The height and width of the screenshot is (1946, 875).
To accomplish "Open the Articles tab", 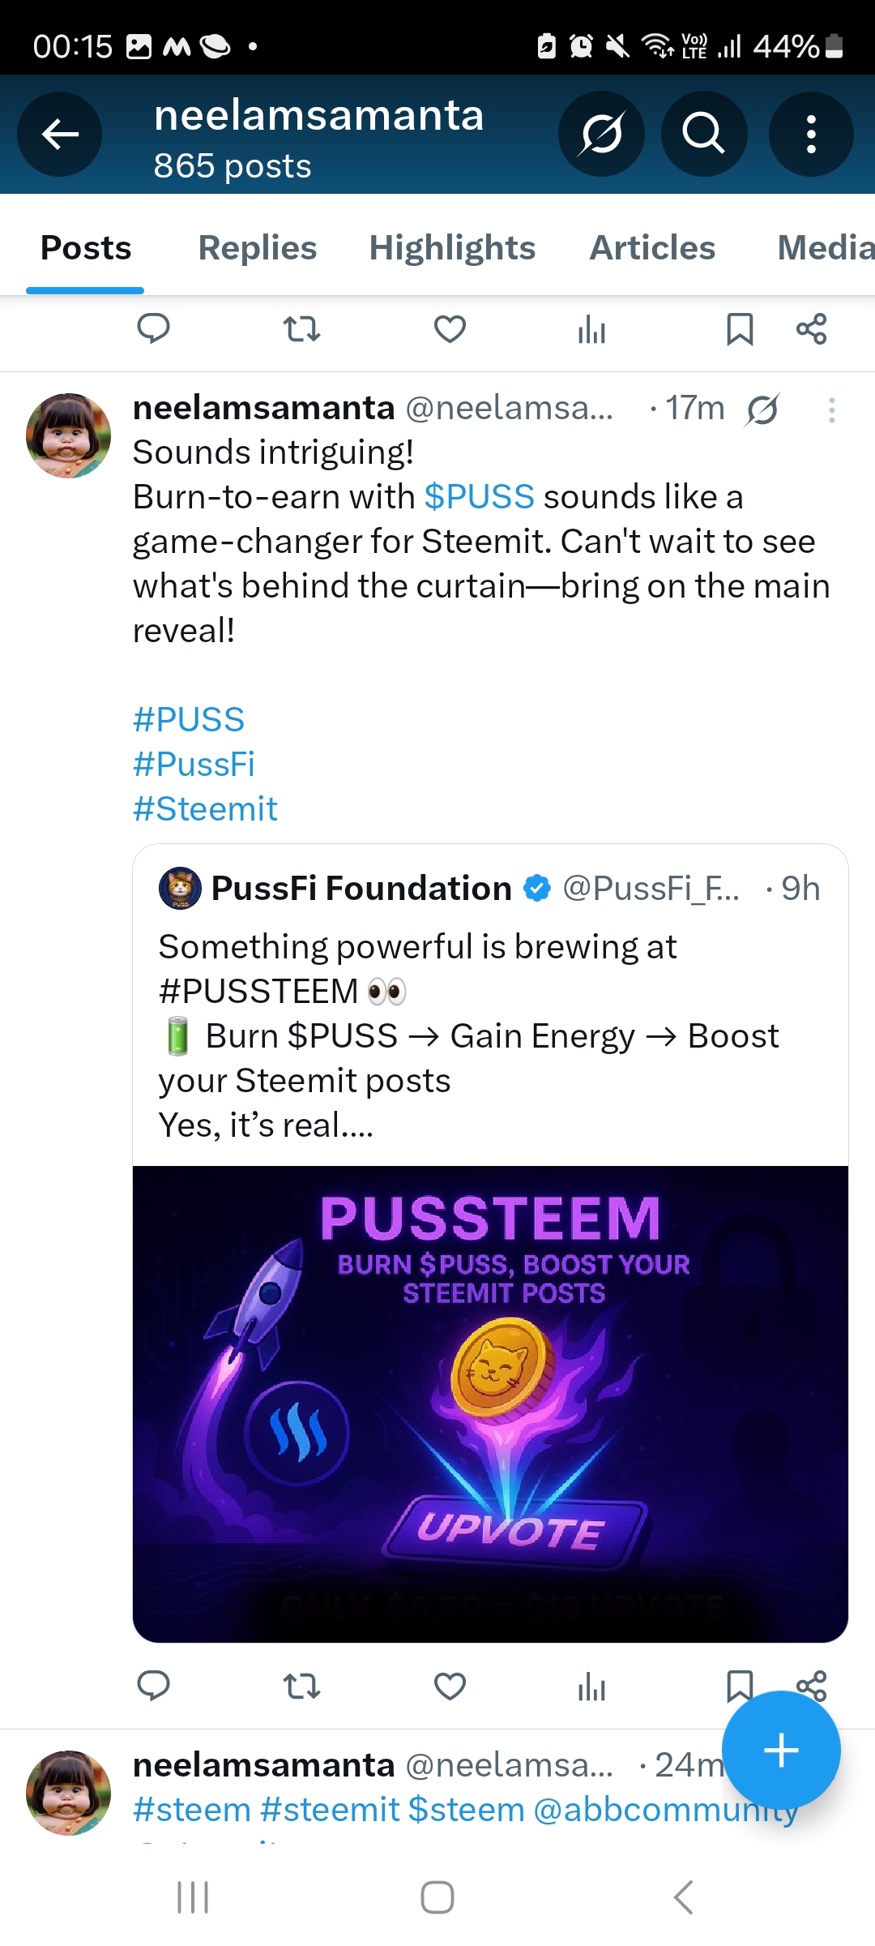I will coord(652,248).
